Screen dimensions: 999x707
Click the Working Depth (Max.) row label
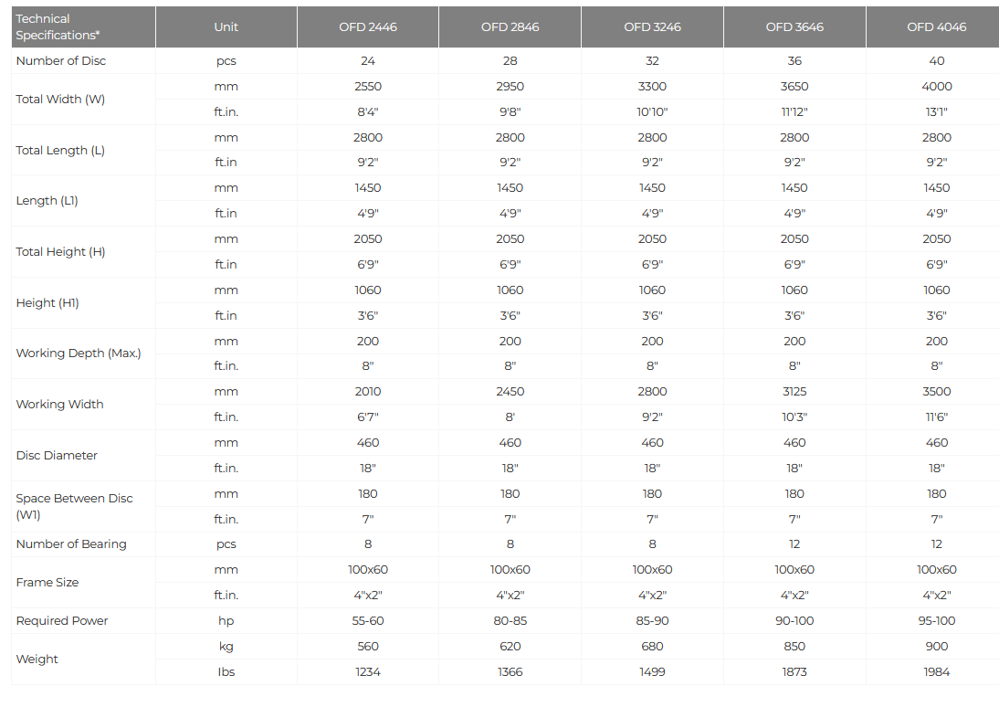coord(79,353)
